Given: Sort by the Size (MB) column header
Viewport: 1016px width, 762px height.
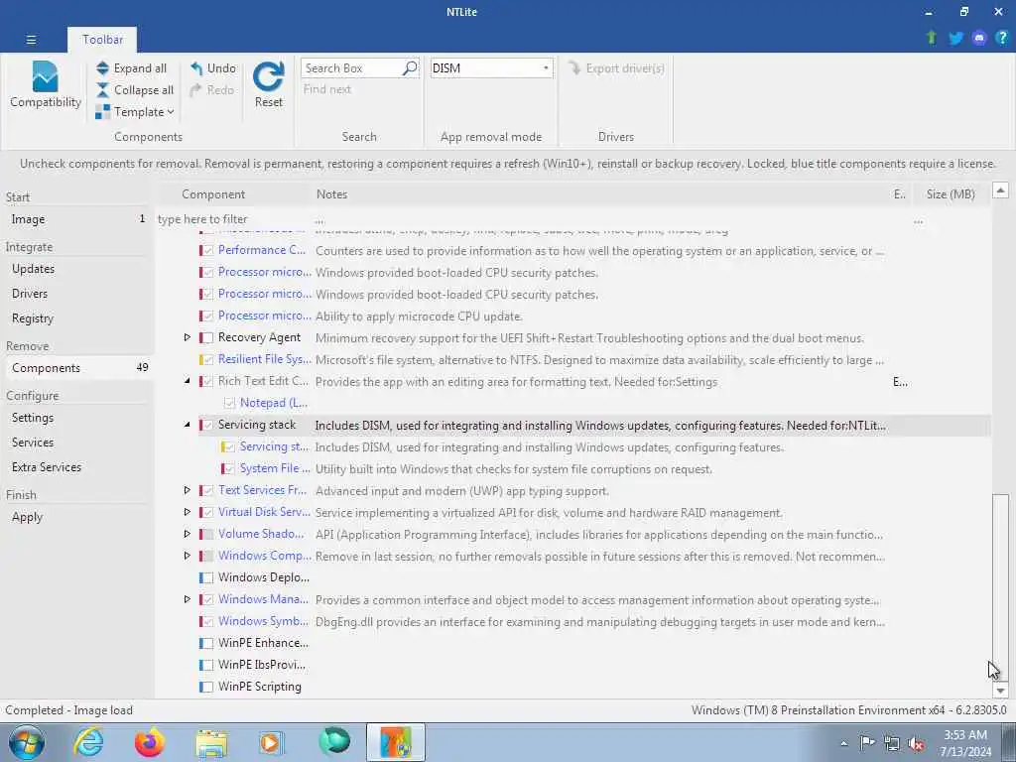Looking at the screenshot, I should click(x=951, y=194).
